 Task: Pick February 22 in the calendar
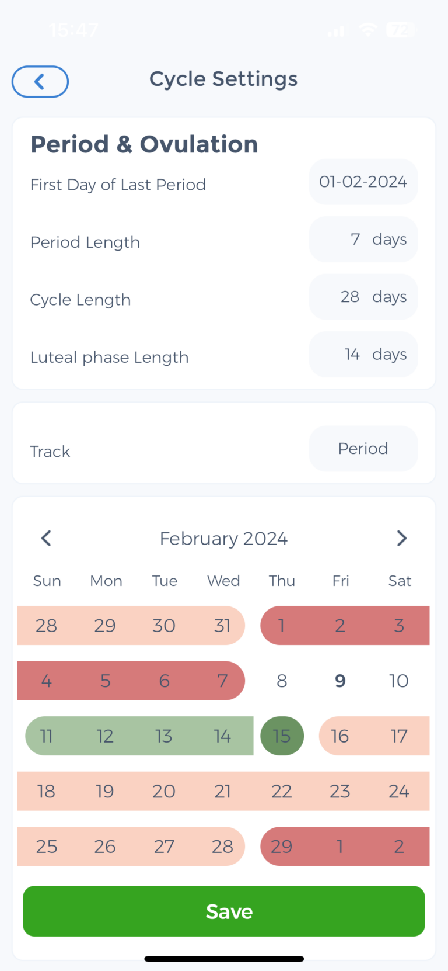(x=282, y=791)
